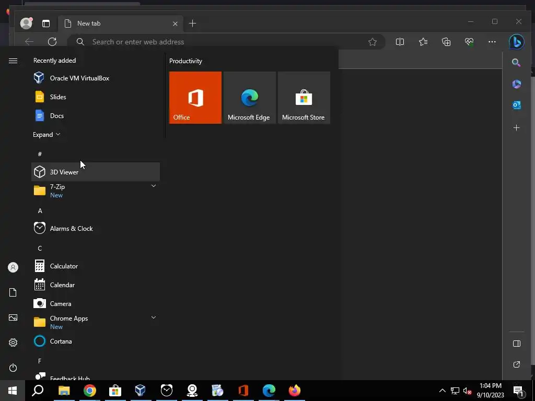The height and width of the screenshot is (401, 535).
Task: Expand the Recently added list
Action: pyautogui.click(x=46, y=134)
